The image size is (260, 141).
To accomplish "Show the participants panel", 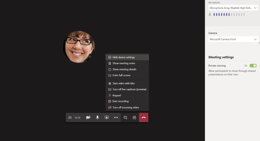I will (134, 118).
